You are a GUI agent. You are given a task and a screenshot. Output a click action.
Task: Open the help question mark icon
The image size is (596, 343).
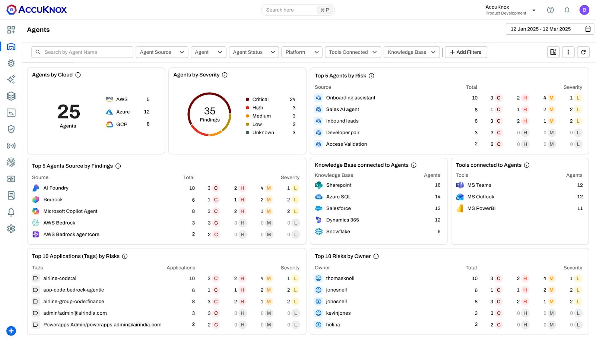550,10
